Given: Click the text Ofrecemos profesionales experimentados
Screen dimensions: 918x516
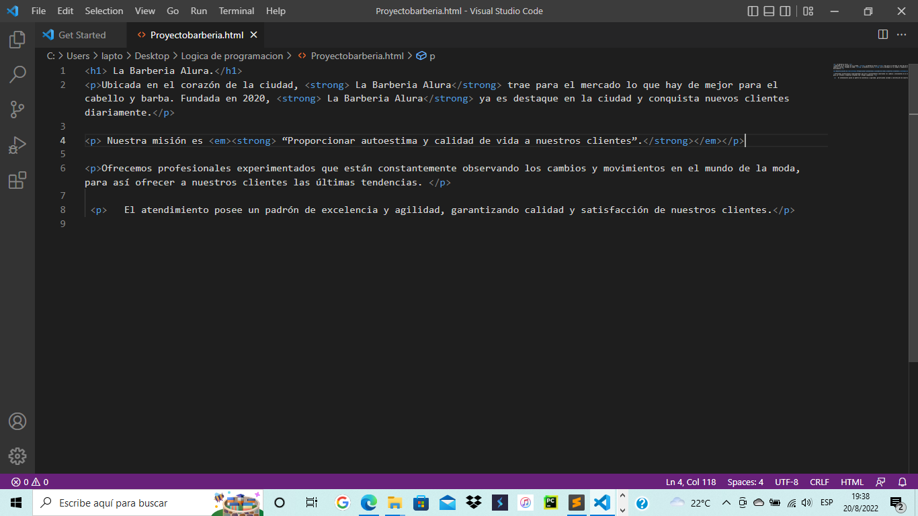Looking at the screenshot, I should click(x=208, y=168).
